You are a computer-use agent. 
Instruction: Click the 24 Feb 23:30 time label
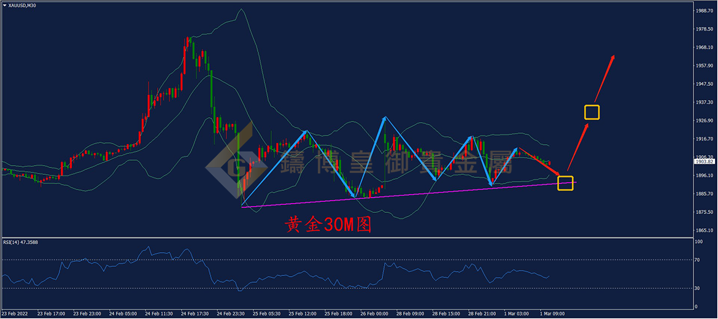click(231, 315)
